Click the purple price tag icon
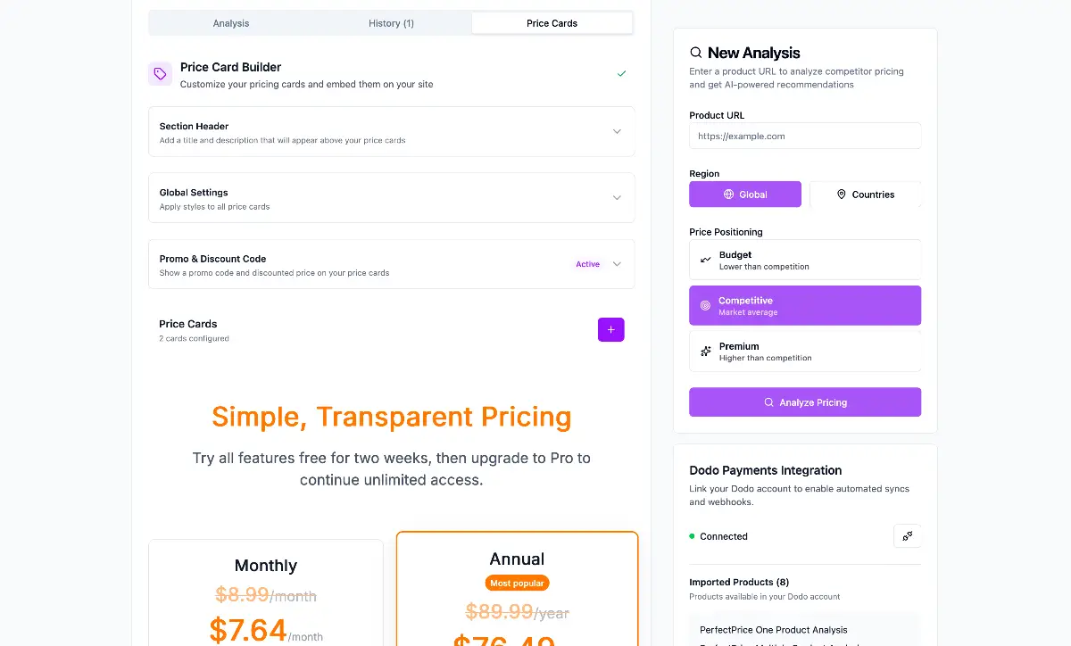 tap(160, 74)
